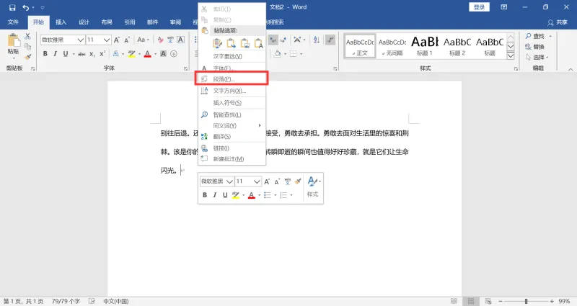Expand the styles gallery More arrow

511,55
